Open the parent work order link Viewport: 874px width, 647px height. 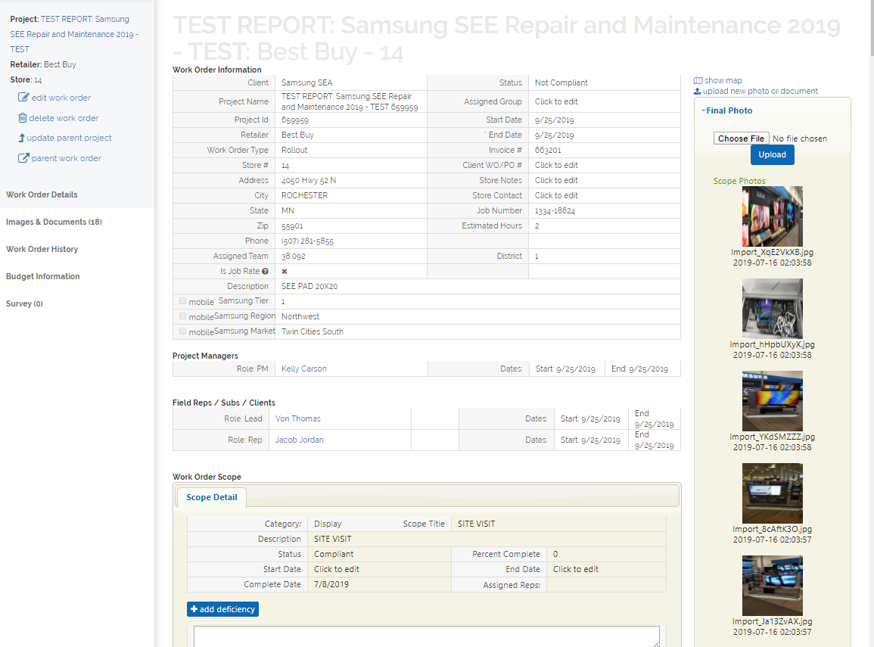coord(67,158)
